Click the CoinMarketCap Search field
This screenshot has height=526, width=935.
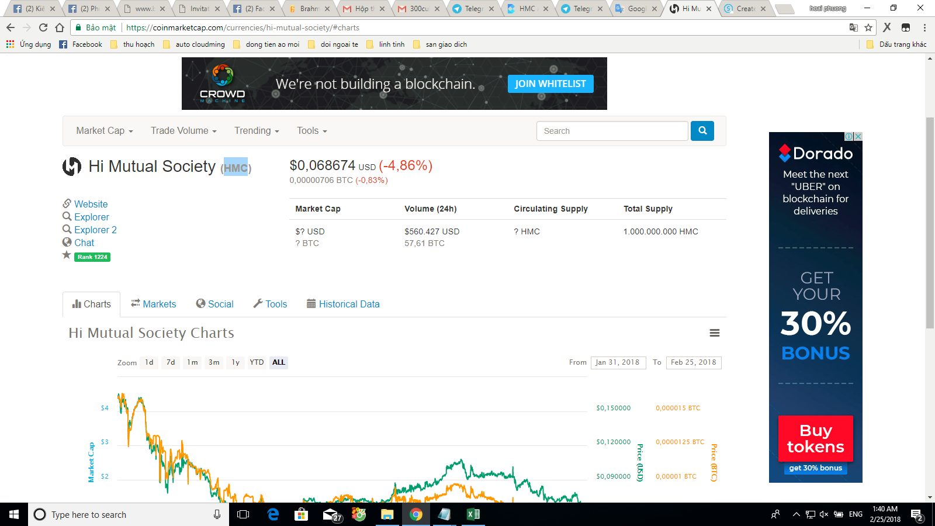pos(612,131)
